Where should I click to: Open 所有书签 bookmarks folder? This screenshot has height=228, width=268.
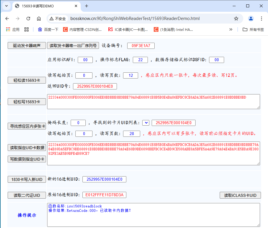coord(253,29)
